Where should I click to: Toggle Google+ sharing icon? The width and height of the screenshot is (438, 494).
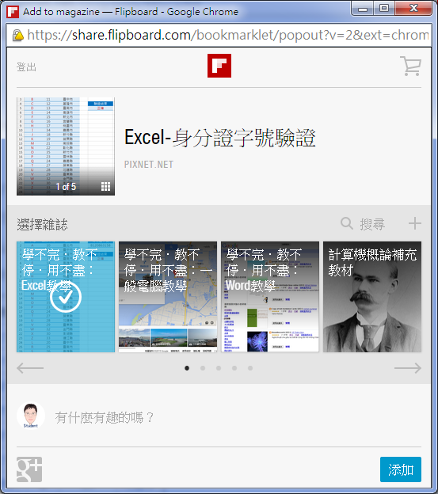pos(29,469)
